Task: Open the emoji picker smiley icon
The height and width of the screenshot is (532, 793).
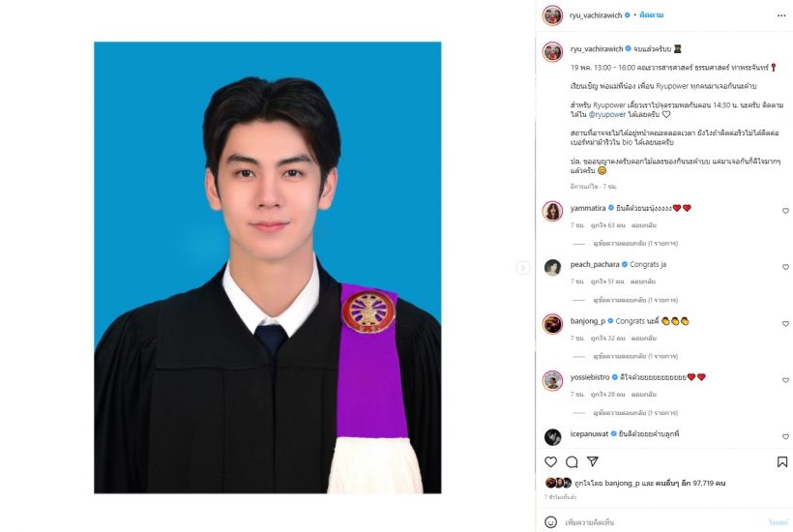Action: pos(551,522)
